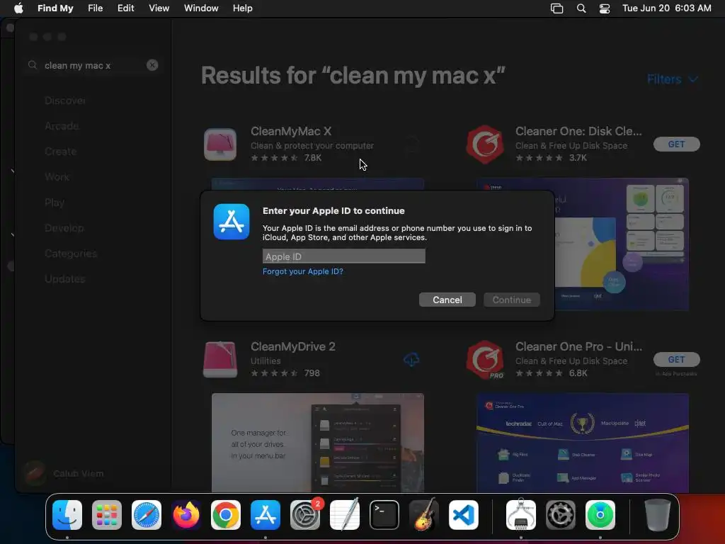The image size is (725, 544).
Task: Open Finder from the Dock
Action: pyautogui.click(x=67, y=515)
